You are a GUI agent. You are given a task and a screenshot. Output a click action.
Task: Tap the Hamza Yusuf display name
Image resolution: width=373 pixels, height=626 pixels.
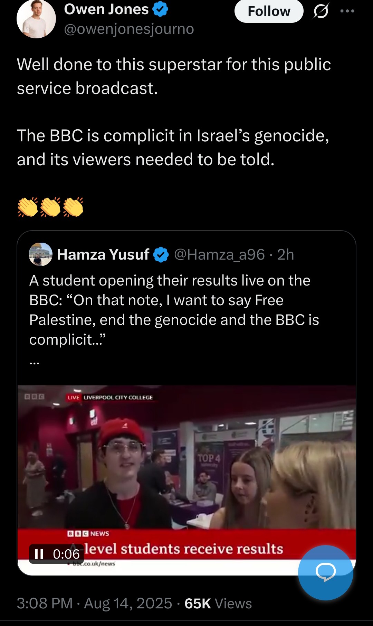click(x=103, y=255)
